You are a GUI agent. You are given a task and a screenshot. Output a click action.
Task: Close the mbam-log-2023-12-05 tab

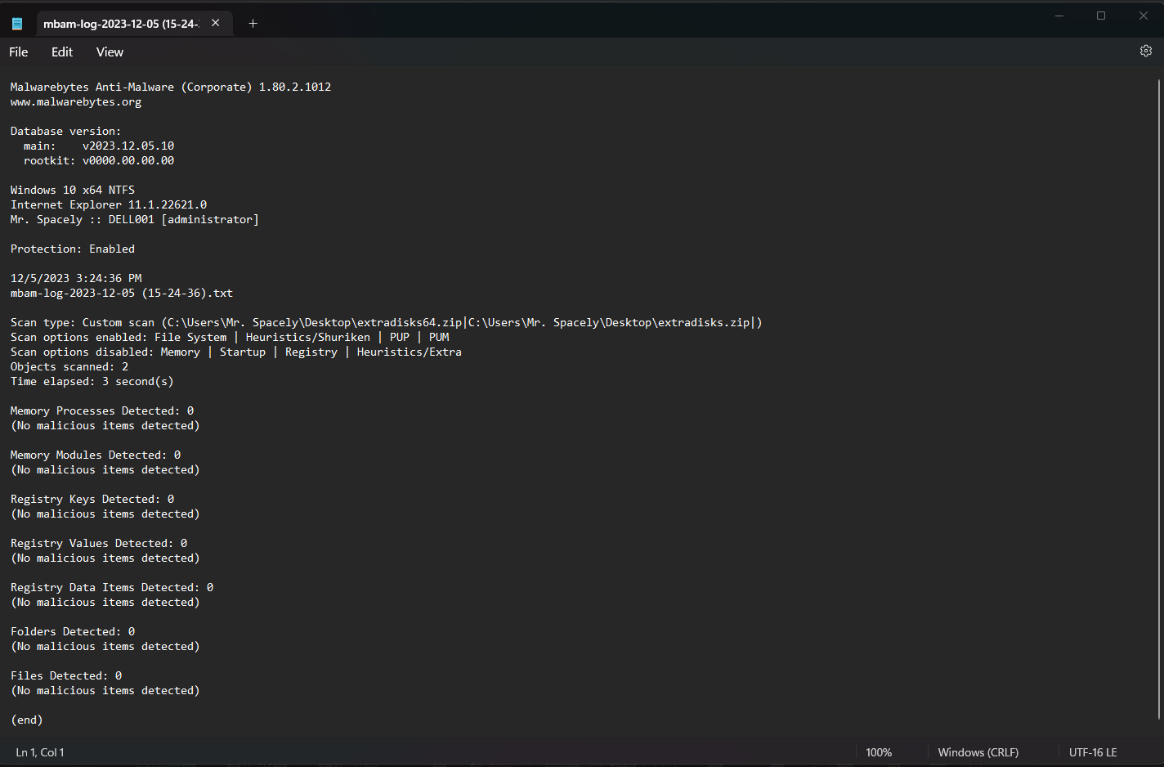(x=216, y=23)
